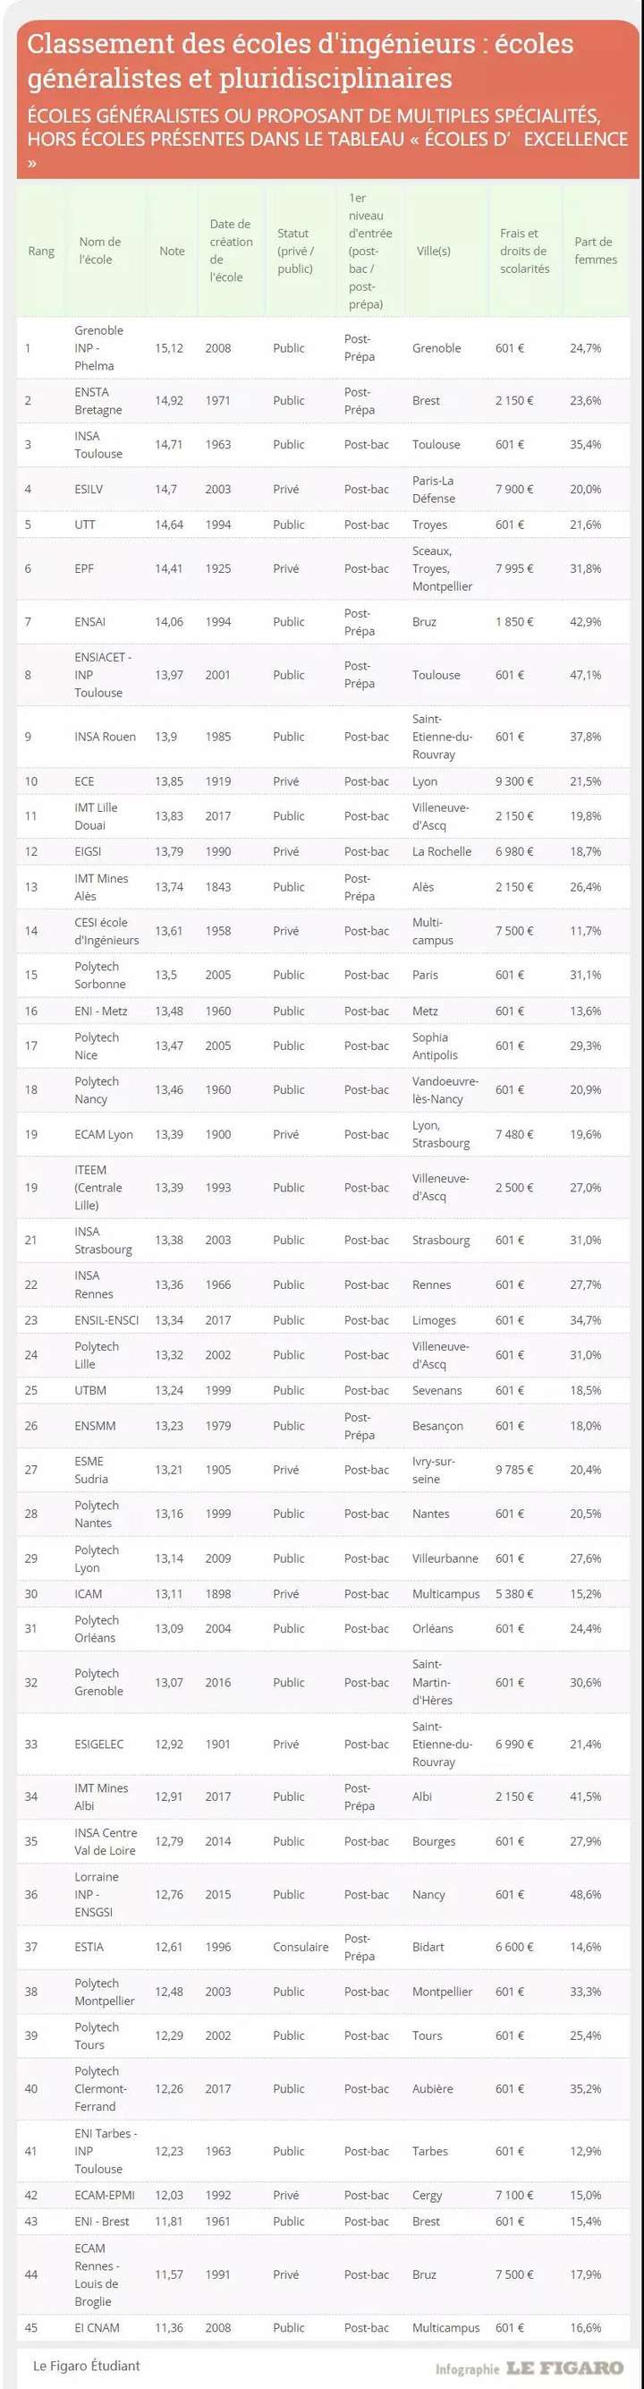Screen dimensions: 644x2389
Task: Select the Nom de l'école column header
Action: pyautogui.click(x=99, y=252)
